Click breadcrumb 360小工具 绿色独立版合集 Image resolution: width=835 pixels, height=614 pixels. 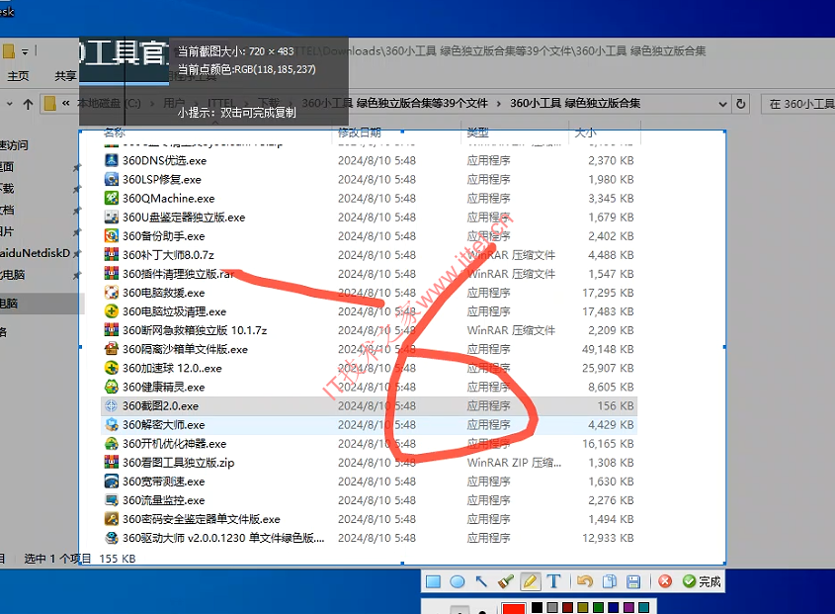click(575, 104)
